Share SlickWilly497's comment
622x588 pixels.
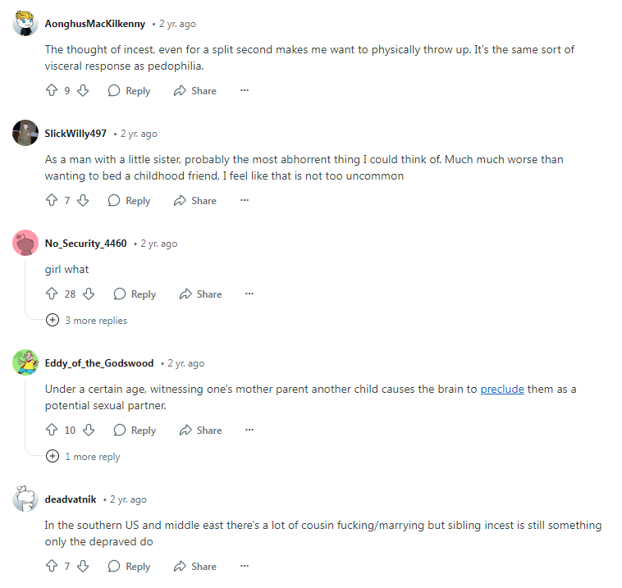[194, 201]
